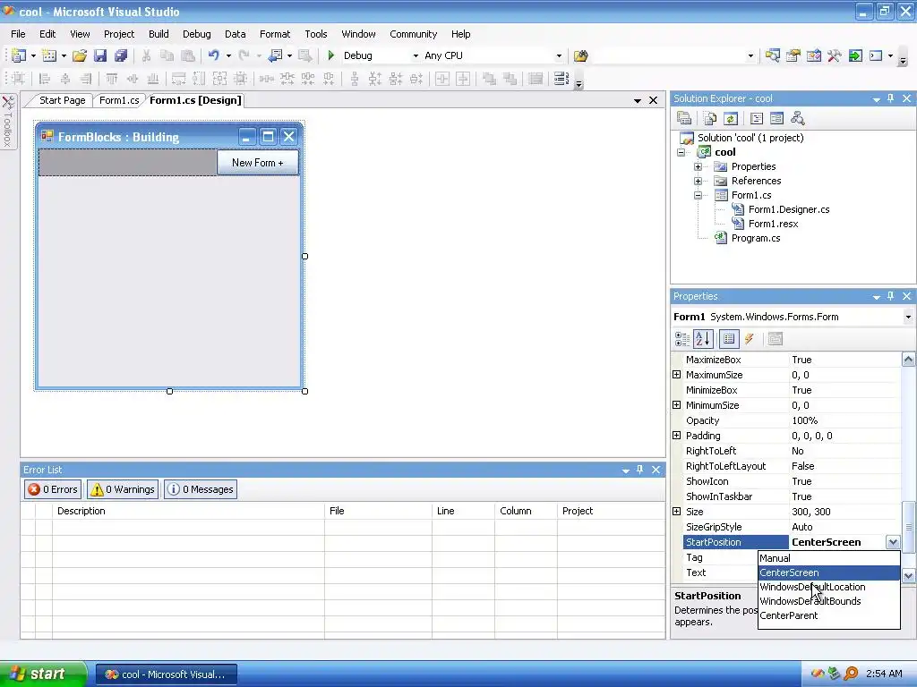Image resolution: width=917 pixels, height=687 pixels.
Task: Expand the References node
Action: pos(698,181)
